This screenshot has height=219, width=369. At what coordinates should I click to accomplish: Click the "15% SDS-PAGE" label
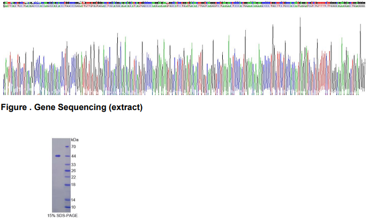click(62, 215)
